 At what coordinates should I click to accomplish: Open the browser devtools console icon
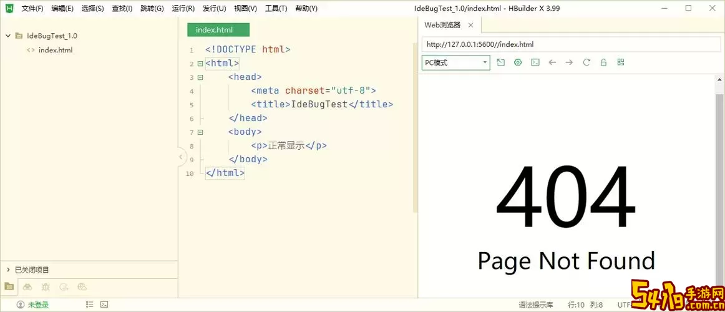(535, 62)
